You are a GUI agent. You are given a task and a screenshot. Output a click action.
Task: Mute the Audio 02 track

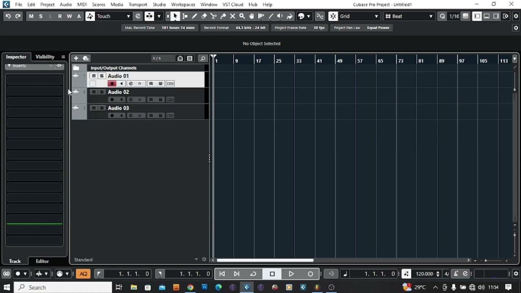pos(94,92)
